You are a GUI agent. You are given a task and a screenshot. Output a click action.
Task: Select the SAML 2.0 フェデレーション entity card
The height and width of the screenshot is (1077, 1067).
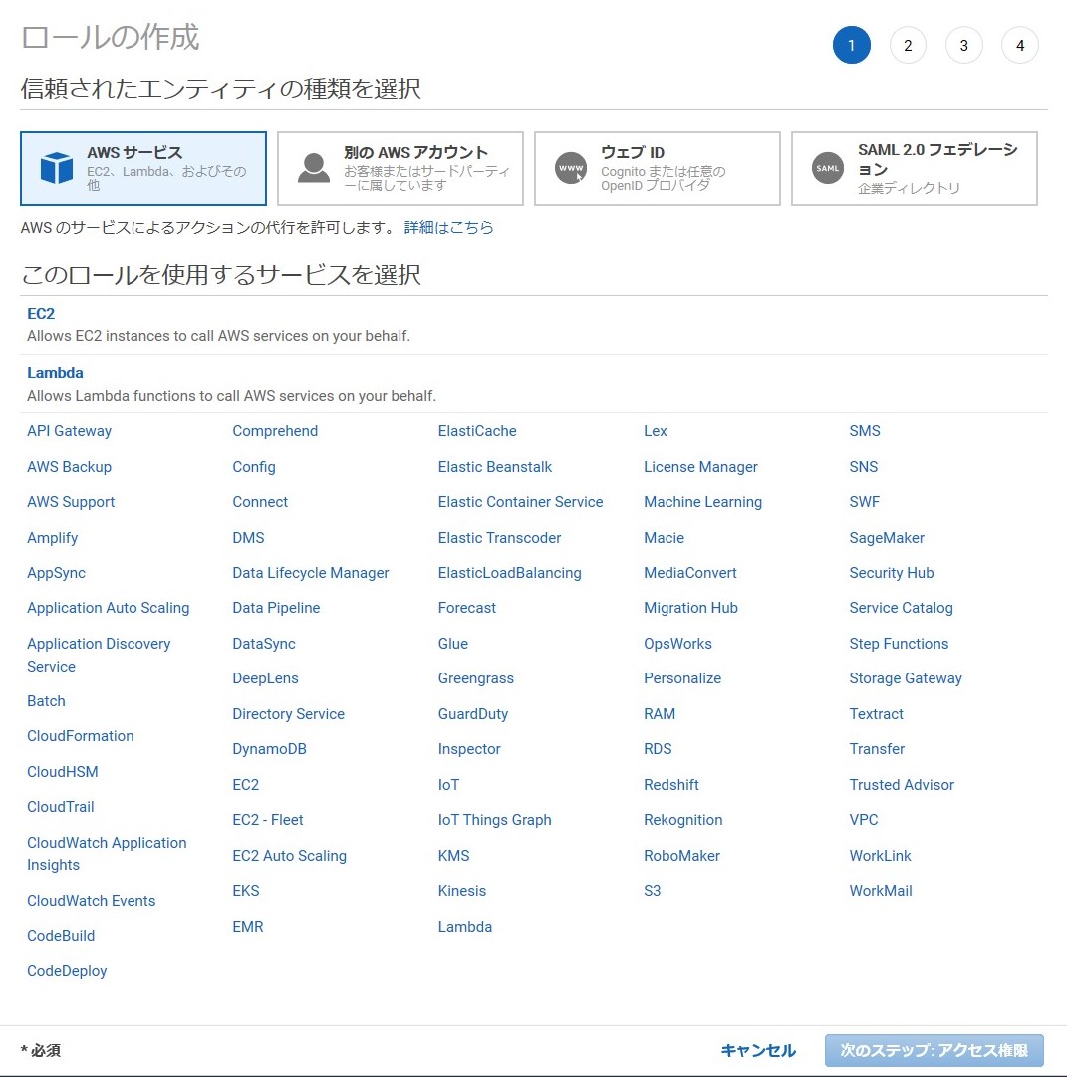pos(914,168)
